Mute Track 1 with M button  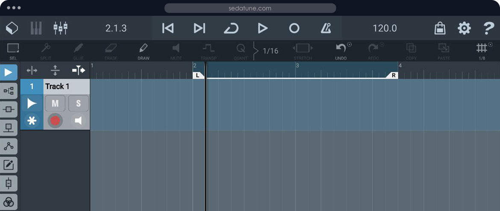[x=55, y=103]
